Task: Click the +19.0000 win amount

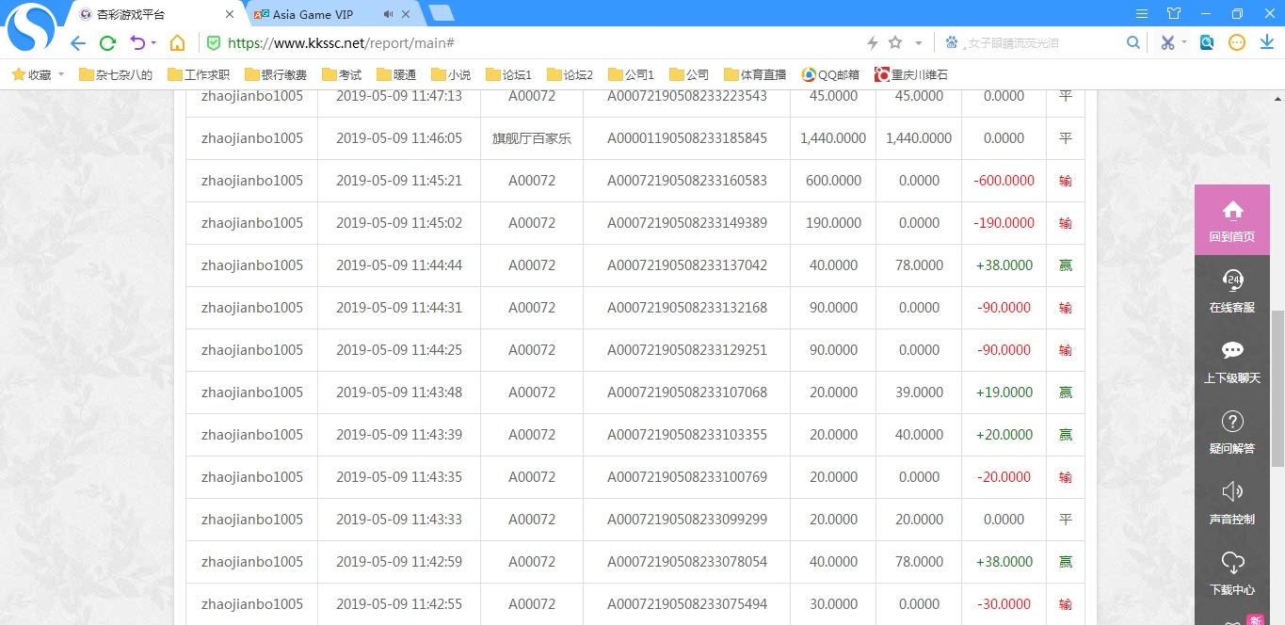Action: point(1004,393)
